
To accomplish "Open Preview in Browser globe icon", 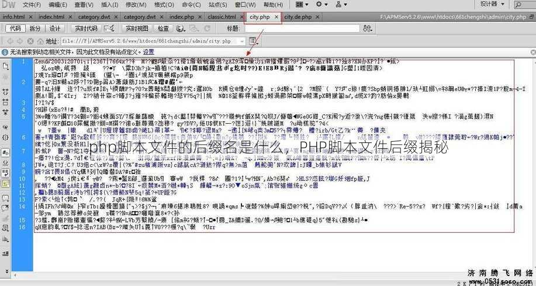I will (x=180, y=29).
